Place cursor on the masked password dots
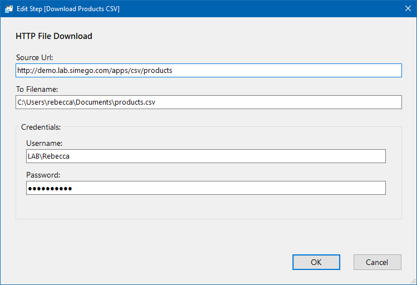The height and width of the screenshot is (285, 417). point(50,189)
